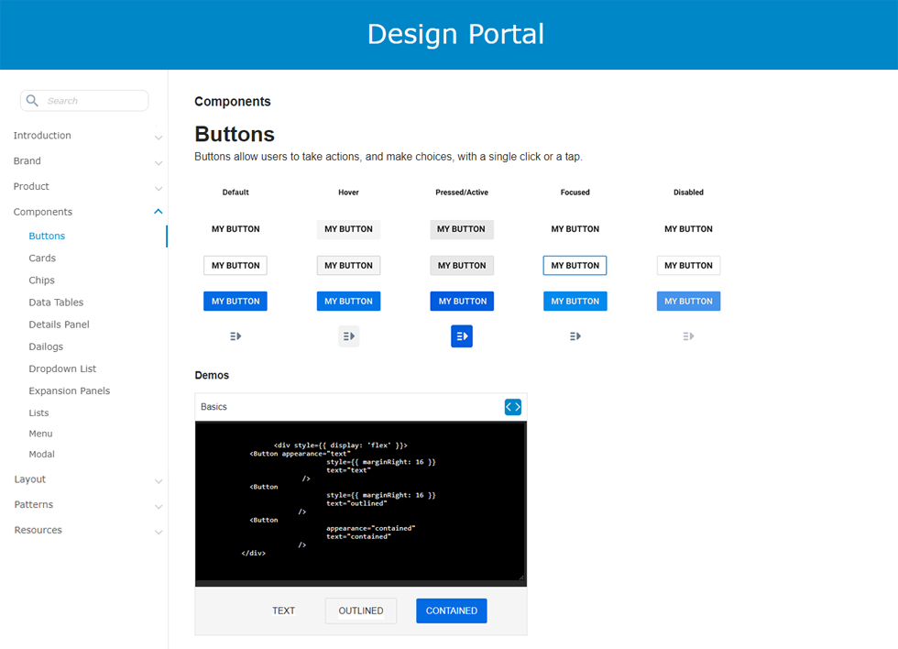Click the Default state icon button
The width and height of the screenshot is (898, 649).
pos(235,336)
